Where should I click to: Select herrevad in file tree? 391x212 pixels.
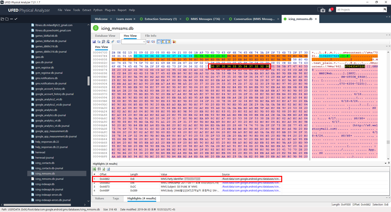click(40, 152)
